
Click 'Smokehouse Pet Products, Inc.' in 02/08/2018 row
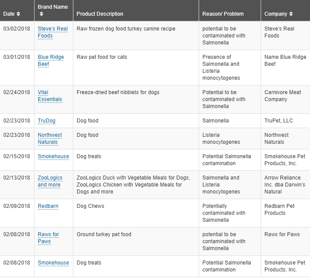point(285,266)
